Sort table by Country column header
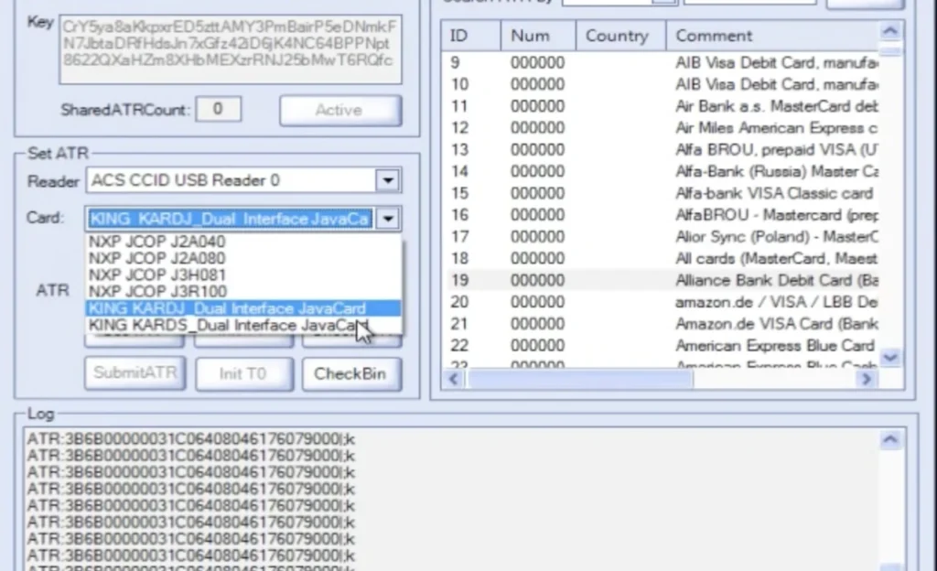 pos(620,36)
